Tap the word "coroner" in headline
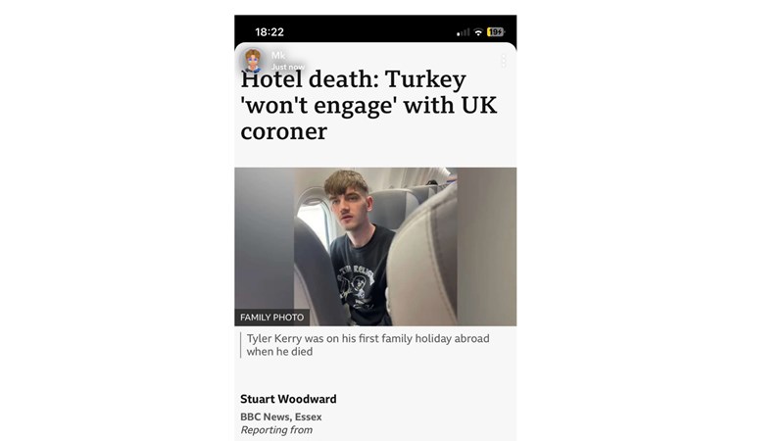 click(x=283, y=131)
